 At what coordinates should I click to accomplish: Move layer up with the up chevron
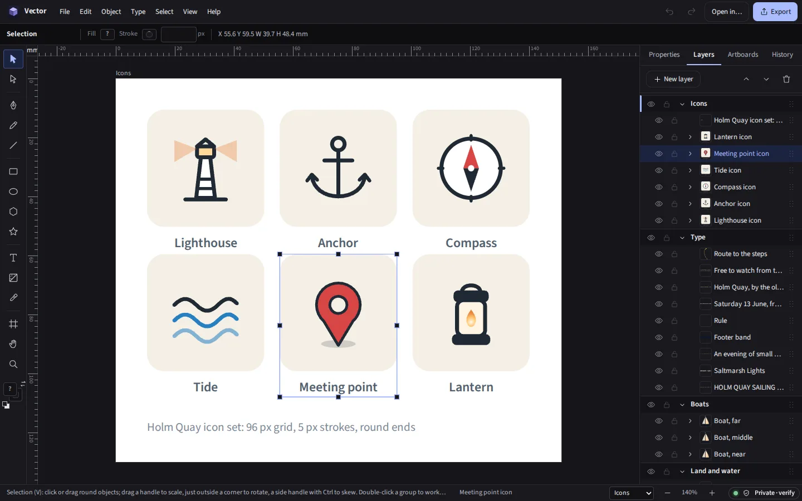point(746,79)
